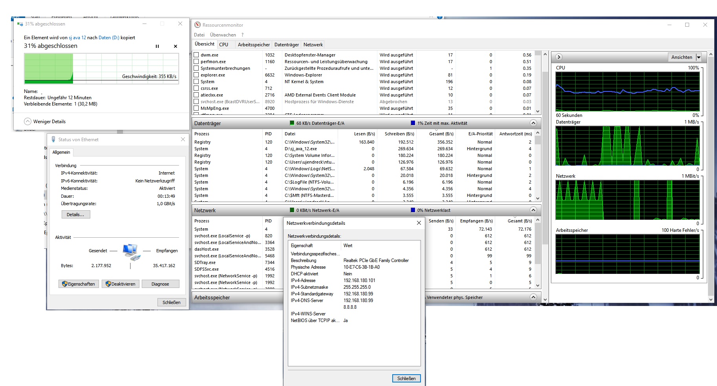This screenshot has width=717, height=386.
Task: Click Schließen in Status von Ethernet
Action: pyautogui.click(x=172, y=302)
